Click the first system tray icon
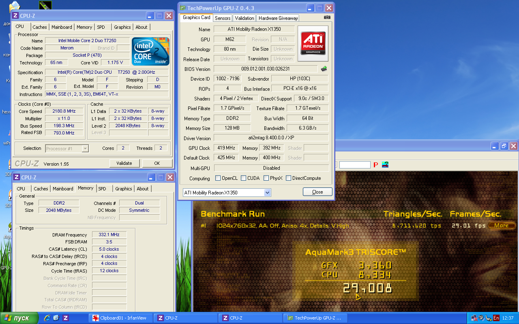This screenshot has height=324, width=519. pos(474,318)
